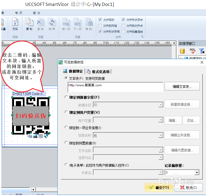Toggle the 对齐到网格 checkbox
206x196 pixels.
click(100, 26)
